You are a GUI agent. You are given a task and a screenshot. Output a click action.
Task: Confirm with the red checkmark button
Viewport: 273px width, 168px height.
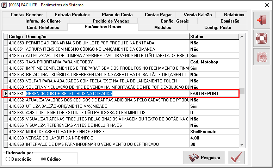[x=236, y=157]
